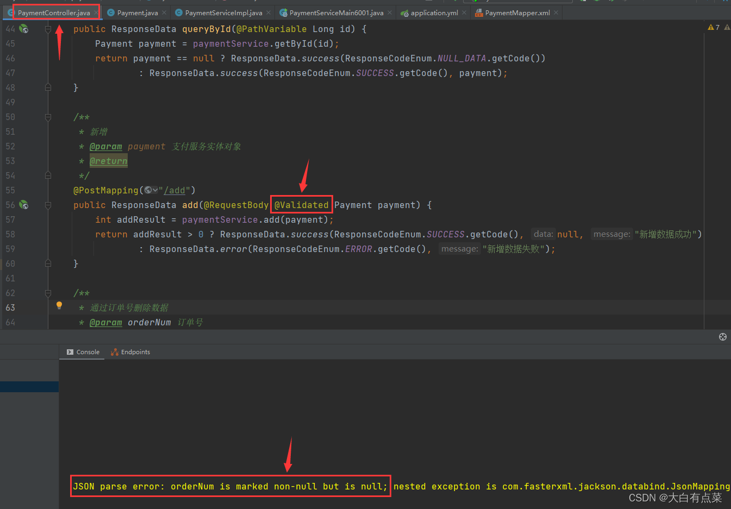Click the JSON parse error console message
The height and width of the screenshot is (509, 731).
tap(230, 486)
